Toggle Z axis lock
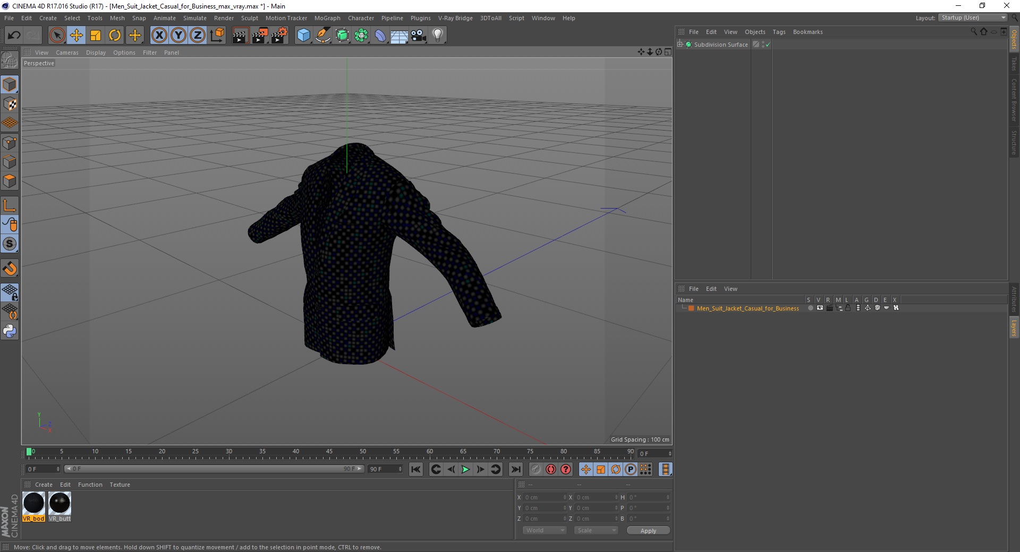1020x552 pixels. coord(198,36)
